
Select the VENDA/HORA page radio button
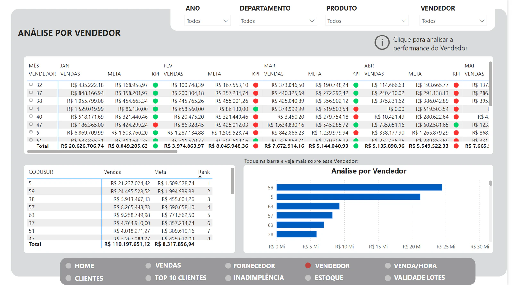point(388,265)
